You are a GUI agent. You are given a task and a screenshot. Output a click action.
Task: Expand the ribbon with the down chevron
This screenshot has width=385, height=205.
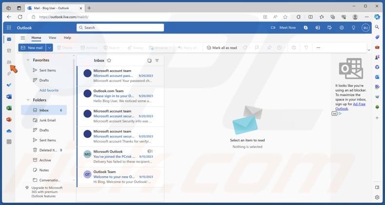(x=369, y=50)
